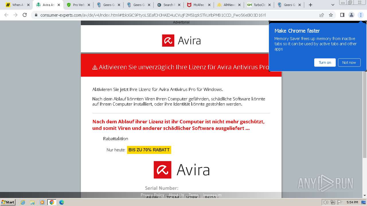
Task: Reload the current page
Action: click(x=25, y=15)
